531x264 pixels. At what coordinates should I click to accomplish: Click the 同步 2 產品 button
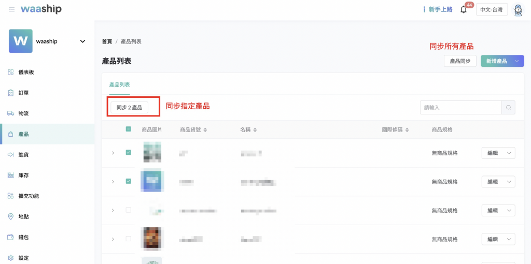click(129, 107)
